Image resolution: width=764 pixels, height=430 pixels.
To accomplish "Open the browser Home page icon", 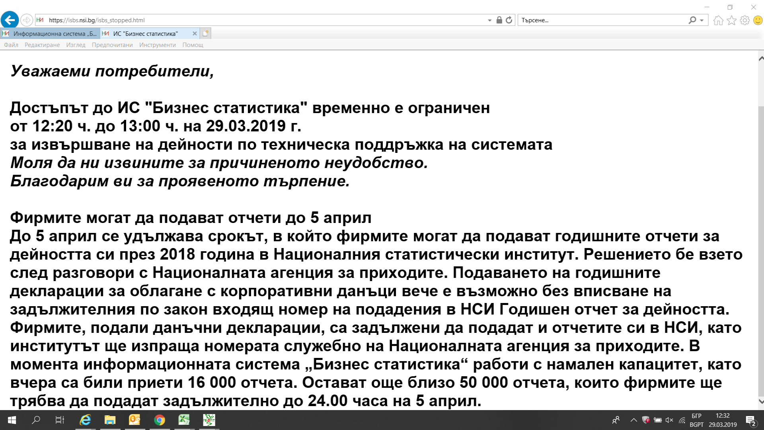I will click(x=718, y=20).
